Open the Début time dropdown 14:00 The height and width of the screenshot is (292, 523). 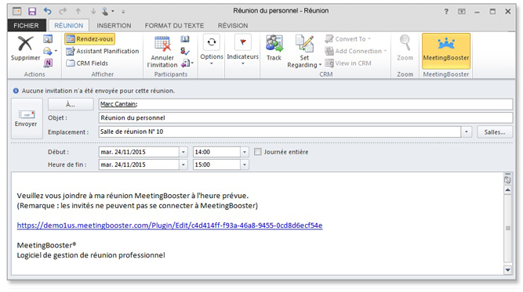[x=245, y=152]
